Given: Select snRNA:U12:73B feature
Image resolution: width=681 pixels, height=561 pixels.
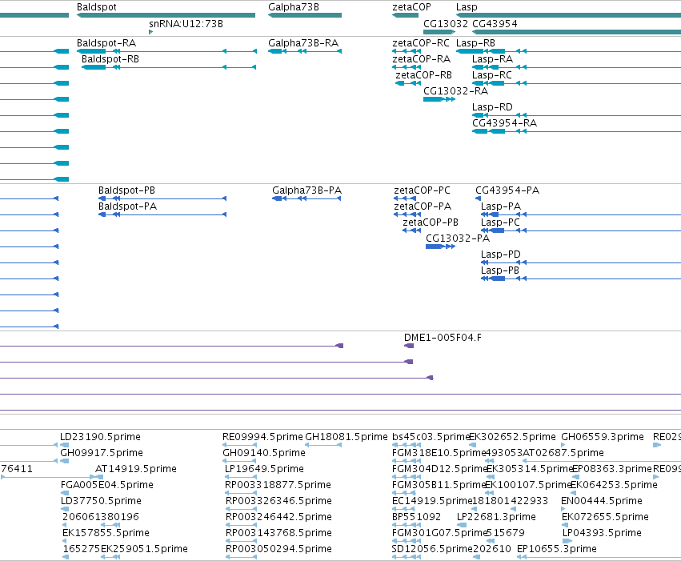Looking at the screenshot, I should pyautogui.click(x=150, y=32).
